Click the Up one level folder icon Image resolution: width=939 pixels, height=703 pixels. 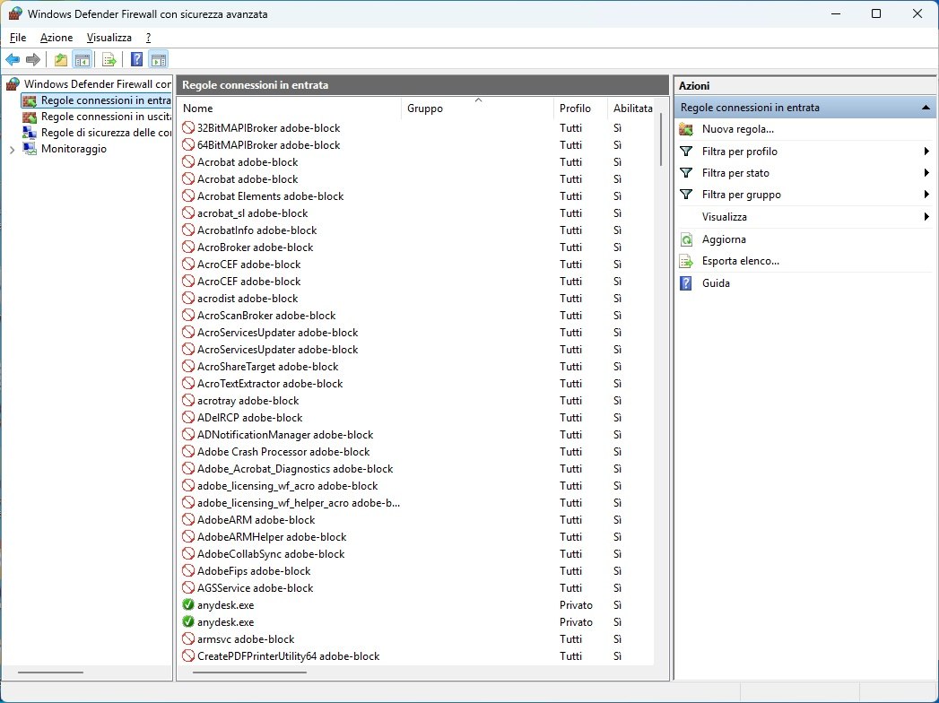60,60
